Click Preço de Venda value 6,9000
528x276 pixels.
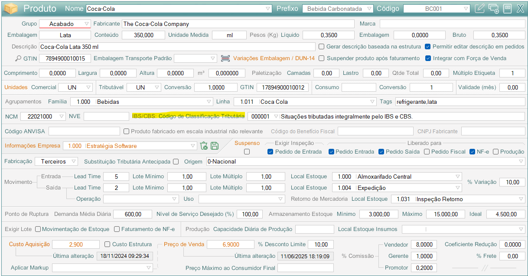tap(231, 244)
